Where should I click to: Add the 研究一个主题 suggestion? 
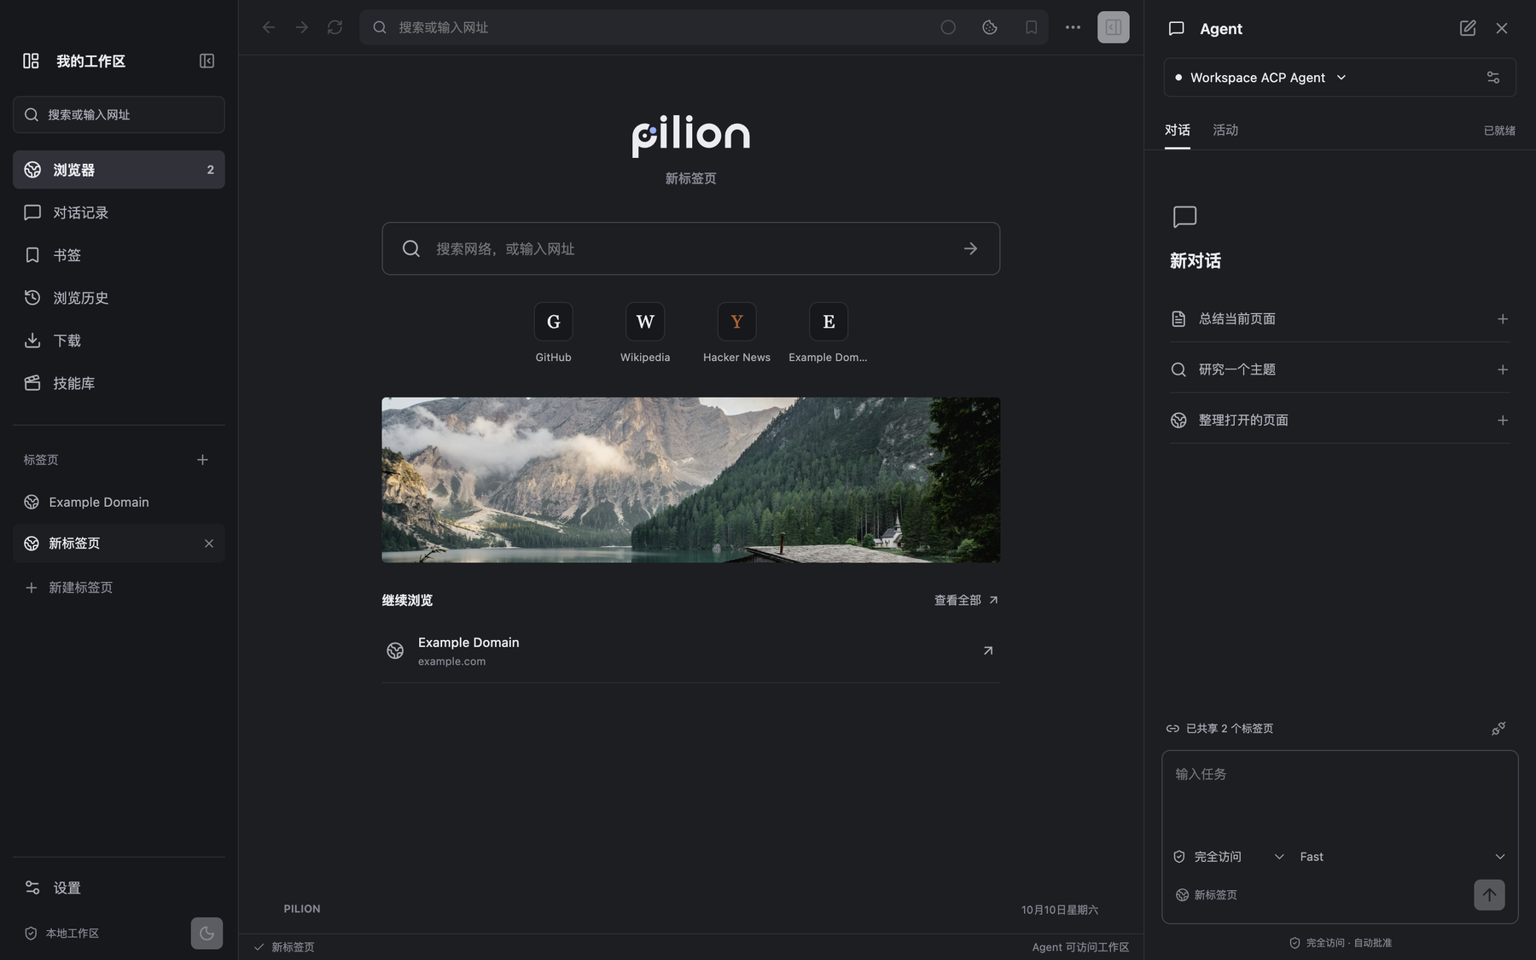(1503, 369)
